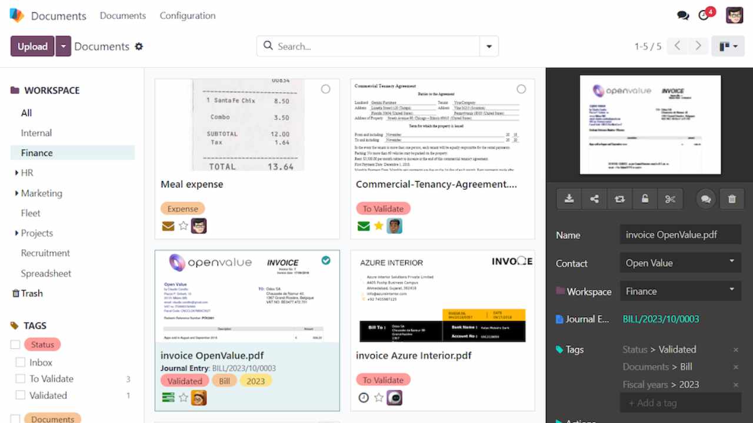The width and height of the screenshot is (753, 423).
Task: Open the activities clock in the top bar
Action: [x=704, y=15]
